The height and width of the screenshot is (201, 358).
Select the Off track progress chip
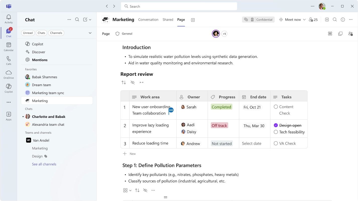219,125
